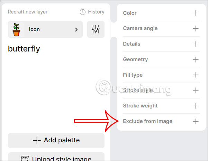Select the Stroke weight label
Screen dimensions: 208x161
tap(140, 106)
